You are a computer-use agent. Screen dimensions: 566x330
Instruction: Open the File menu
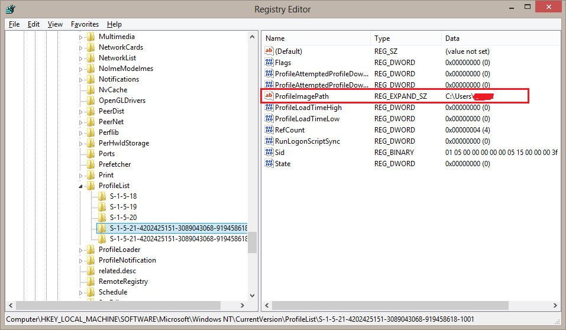click(x=14, y=24)
